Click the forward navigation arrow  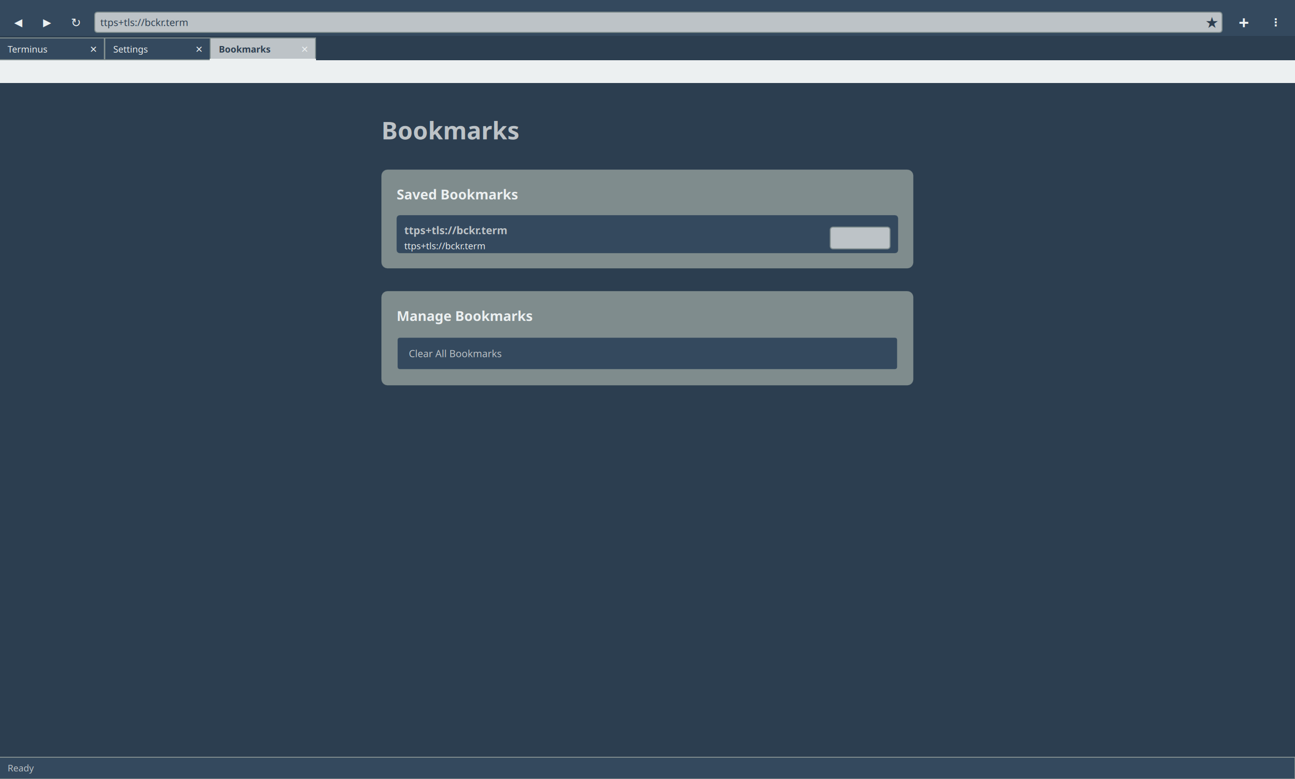click(46, 23)
